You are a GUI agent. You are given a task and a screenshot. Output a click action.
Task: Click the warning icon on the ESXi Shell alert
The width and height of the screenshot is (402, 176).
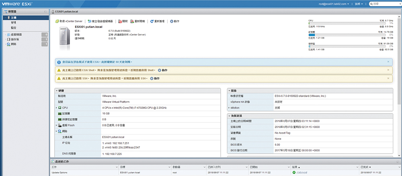tap(59, 70)
